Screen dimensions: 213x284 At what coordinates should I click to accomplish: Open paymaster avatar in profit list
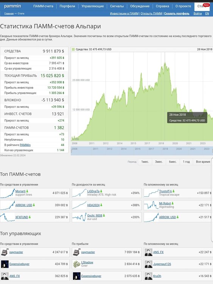tap(76, 252)
